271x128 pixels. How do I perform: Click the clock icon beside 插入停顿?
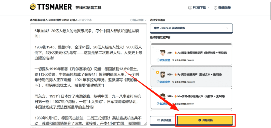(131, 20)
